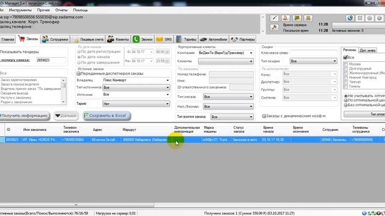The width and height of the screenshot is (385, 216).
Task: Open the Автомобили tab
Action: [214, 39]
